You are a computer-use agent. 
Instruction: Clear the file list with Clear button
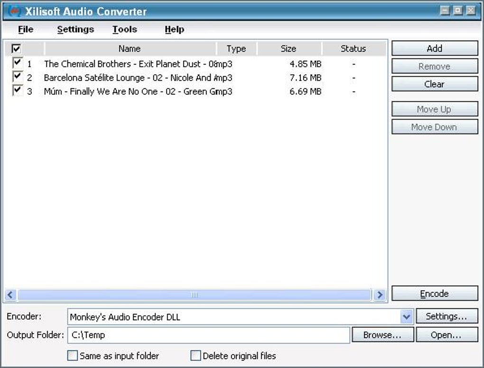(435, 84)
